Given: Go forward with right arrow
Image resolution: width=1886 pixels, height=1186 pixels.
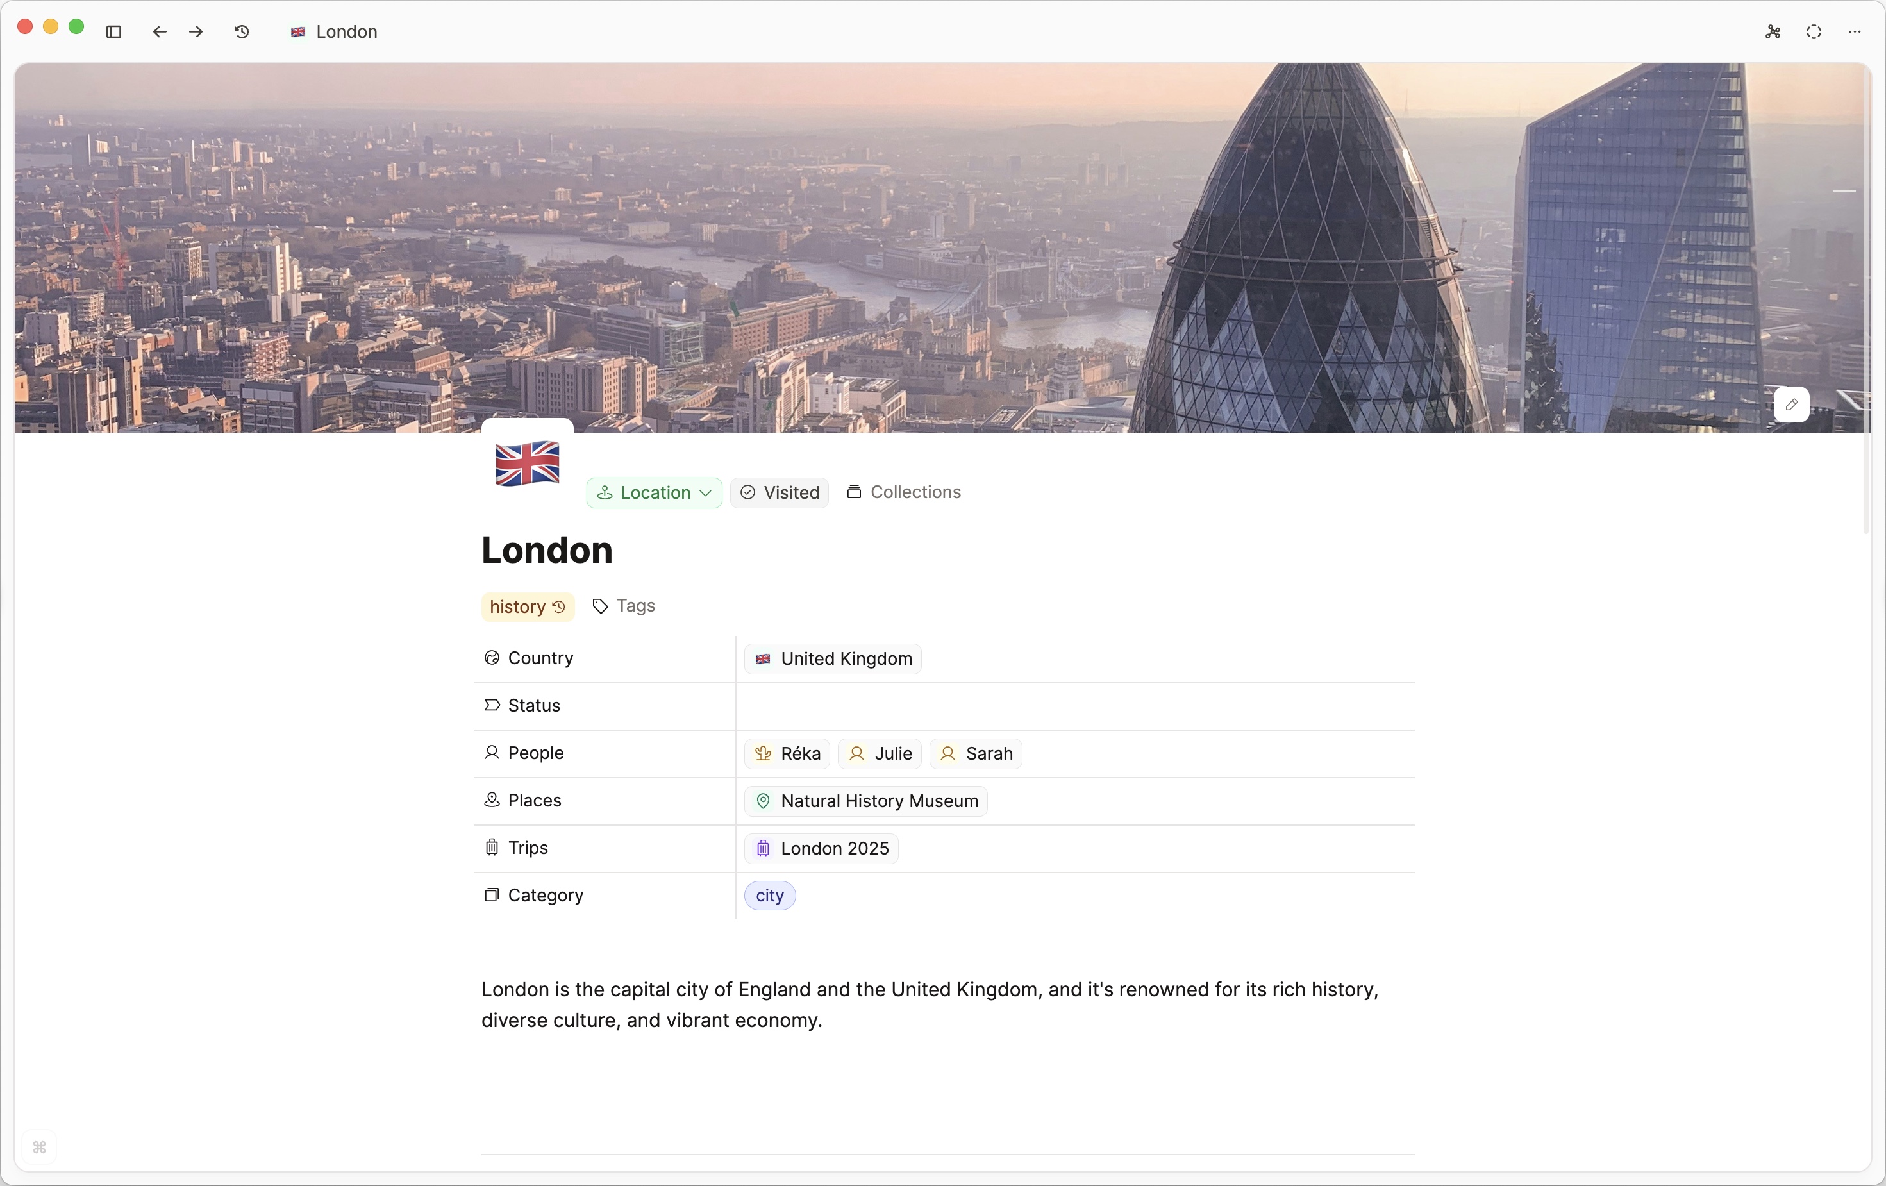Looking at the screenshot, I should (x=196, y=32).
